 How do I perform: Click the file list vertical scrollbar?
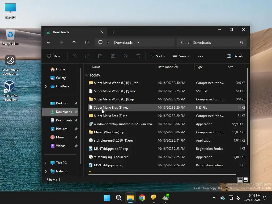tap(247, 106)
